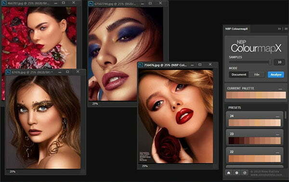The height and width of the screenshot is (182, 289).
Task: Apply the preset 24 colour strip
Action: point(255,123)
